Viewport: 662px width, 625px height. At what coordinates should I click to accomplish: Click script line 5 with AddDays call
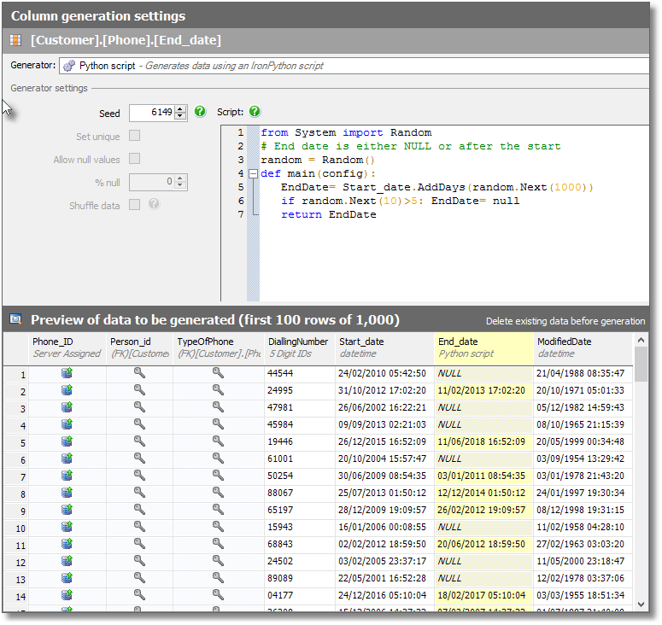pyautogui.click(x=437, y=187)
